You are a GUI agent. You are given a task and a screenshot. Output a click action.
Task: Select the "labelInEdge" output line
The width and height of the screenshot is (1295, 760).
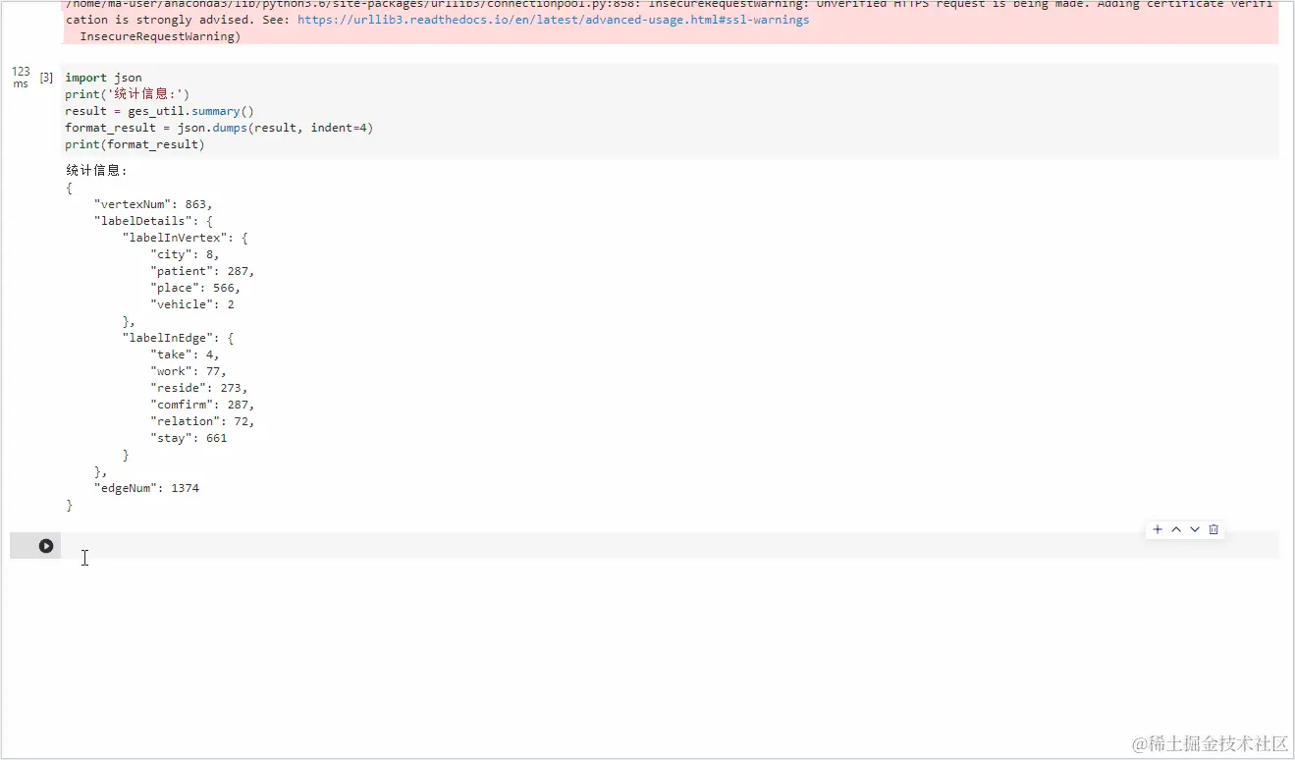click(x=178, y=338)
